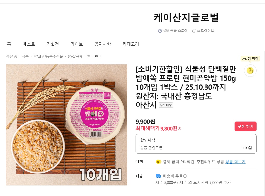The image size is (265, 196).
Task: Open the 카테고리 menu
Action: coord(131,44)
